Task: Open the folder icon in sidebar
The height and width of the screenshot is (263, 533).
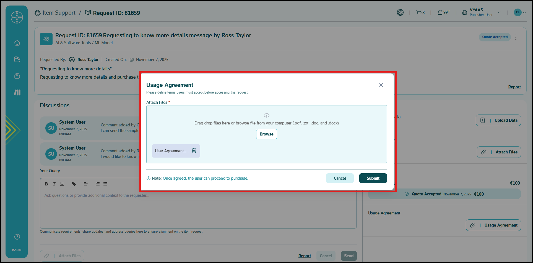Action: coord(17,59)
